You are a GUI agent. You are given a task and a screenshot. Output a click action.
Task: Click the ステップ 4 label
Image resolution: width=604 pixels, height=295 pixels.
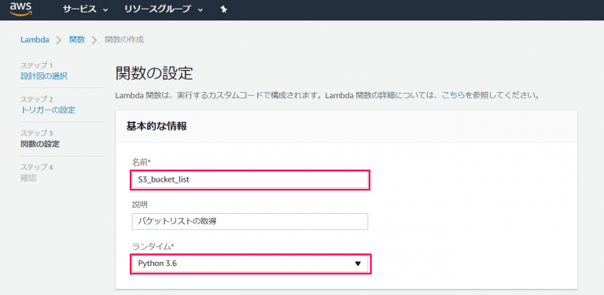point(37,167)
